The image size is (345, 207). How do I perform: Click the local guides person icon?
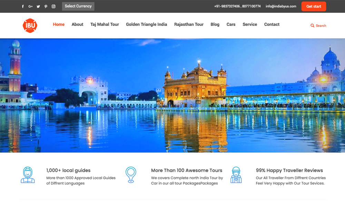[x=28, y=175]
